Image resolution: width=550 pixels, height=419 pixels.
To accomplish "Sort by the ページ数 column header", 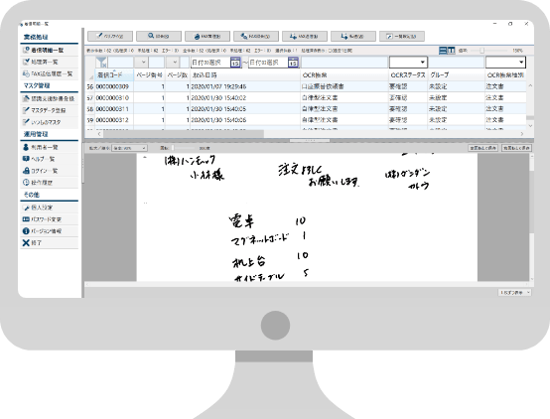I will (177, 75).
